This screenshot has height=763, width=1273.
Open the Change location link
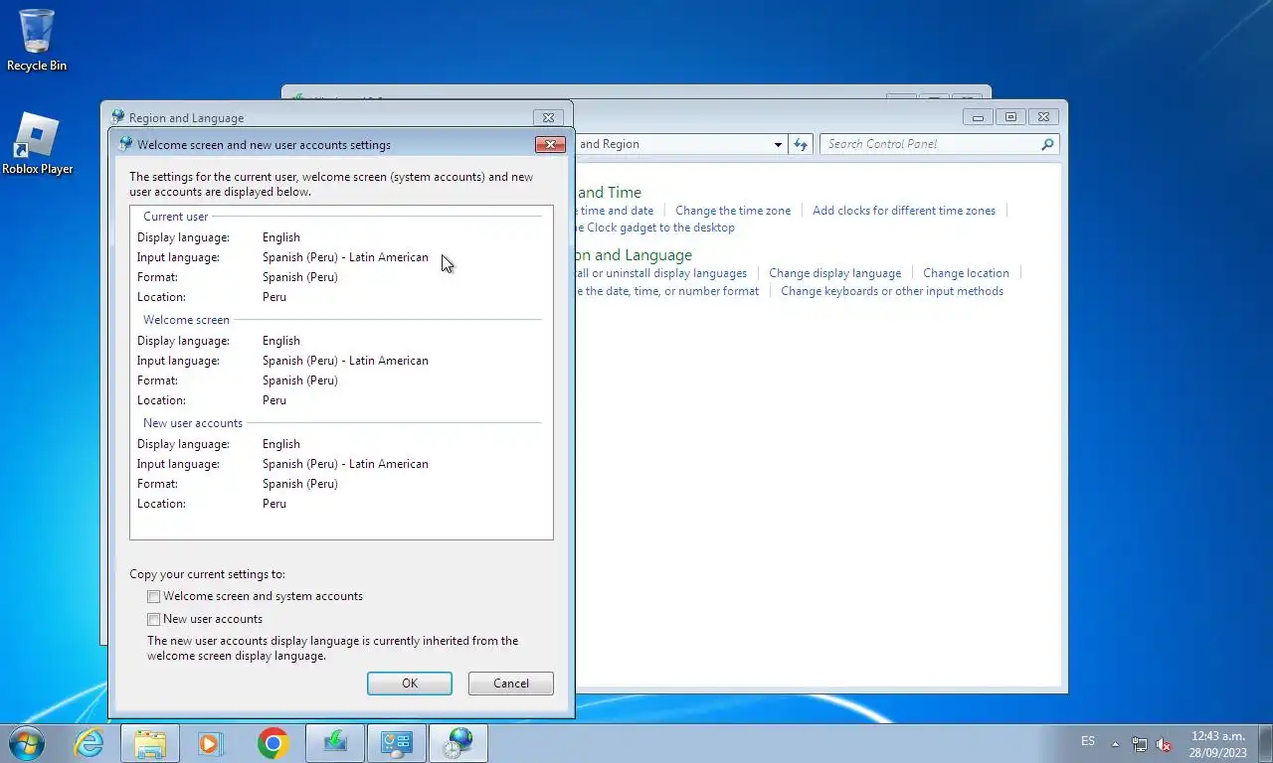[966, 273]
